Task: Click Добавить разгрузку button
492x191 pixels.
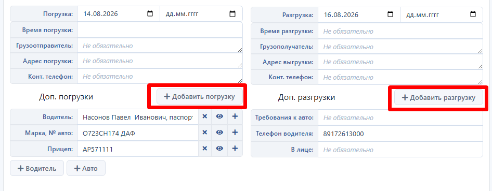Action: tap(438, 98)
